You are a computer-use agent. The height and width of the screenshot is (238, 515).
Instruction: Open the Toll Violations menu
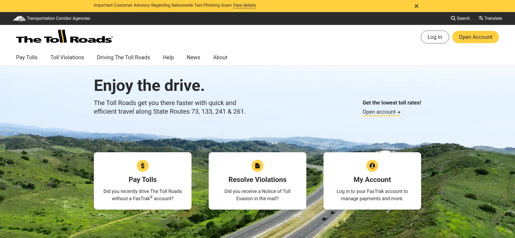pos(67,57)
